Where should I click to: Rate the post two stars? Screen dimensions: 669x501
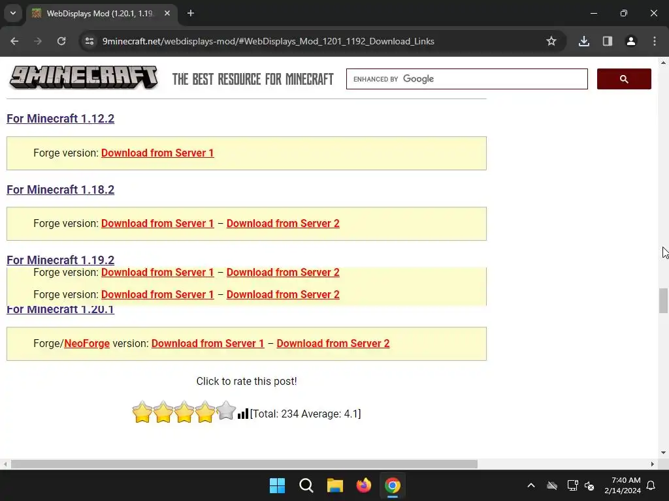(163, 412)
